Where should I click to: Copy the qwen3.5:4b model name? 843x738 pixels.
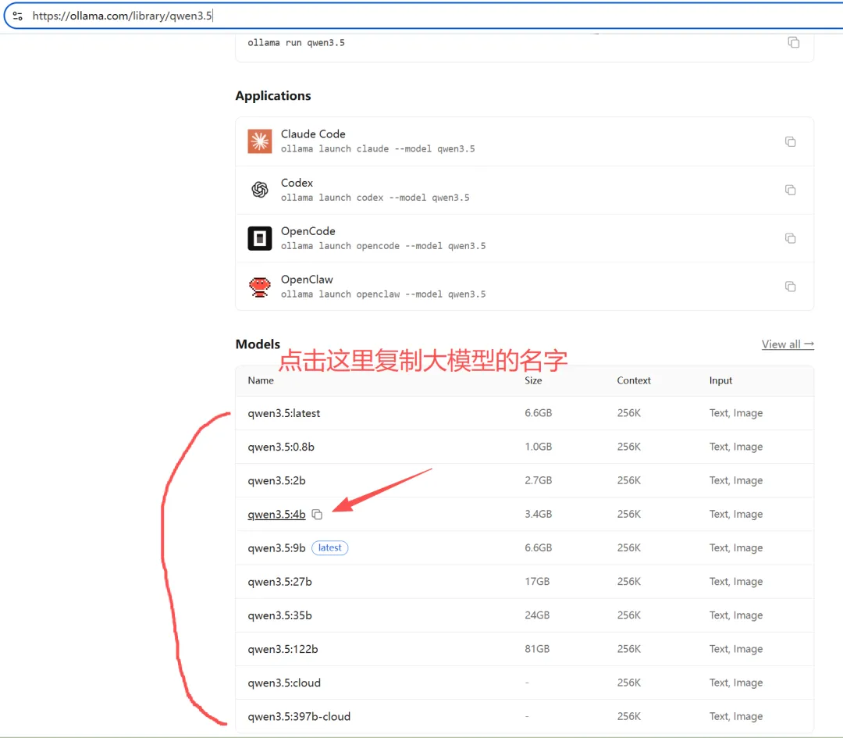point(317,515)
